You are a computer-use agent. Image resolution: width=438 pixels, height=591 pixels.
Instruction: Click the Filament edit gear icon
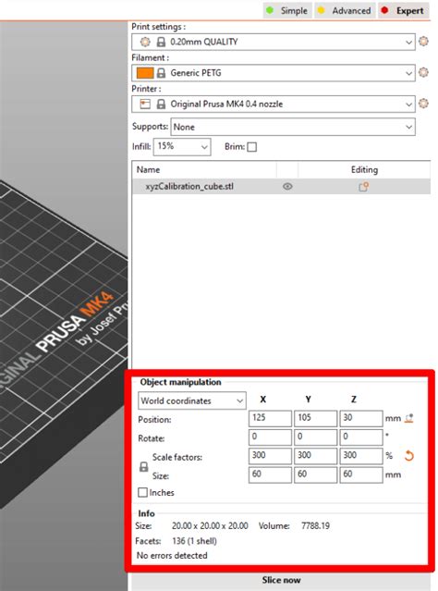tap(424, 72)
